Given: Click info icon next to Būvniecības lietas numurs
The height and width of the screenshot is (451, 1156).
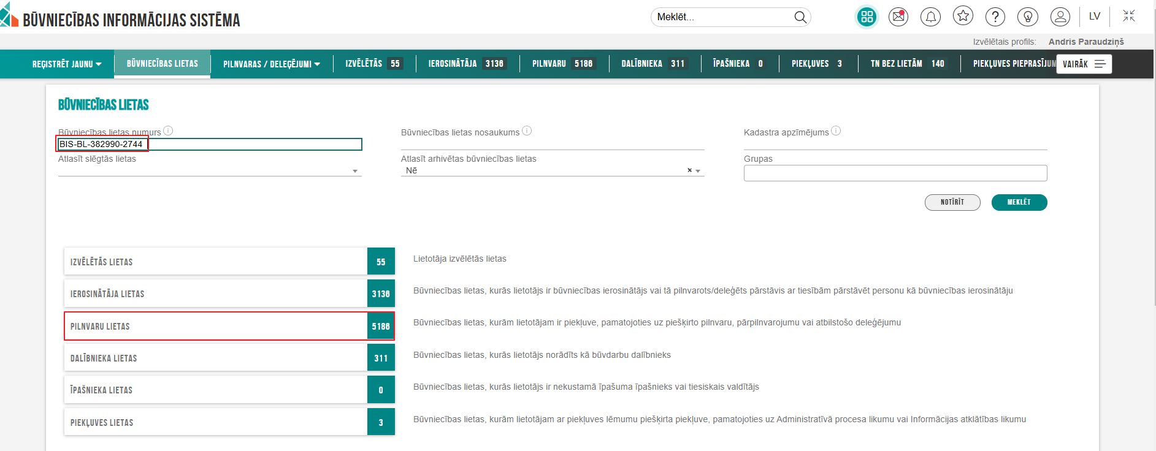Looking at the screenshot, I should point(168,131).
